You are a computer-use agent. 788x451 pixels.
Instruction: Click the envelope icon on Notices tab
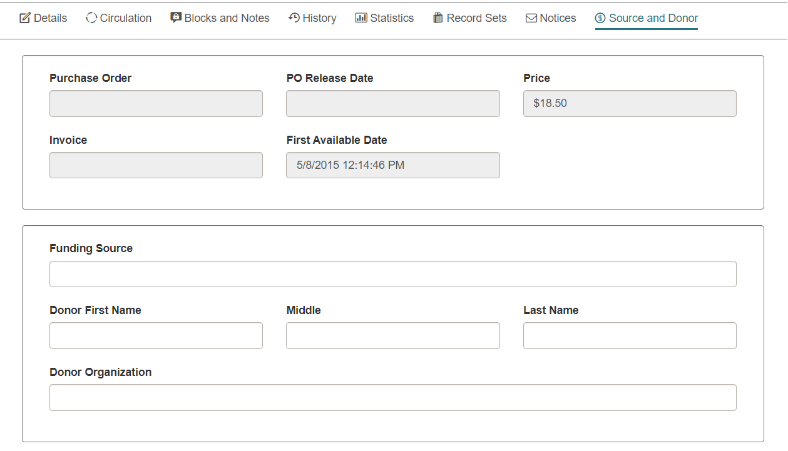click(531, 18)
